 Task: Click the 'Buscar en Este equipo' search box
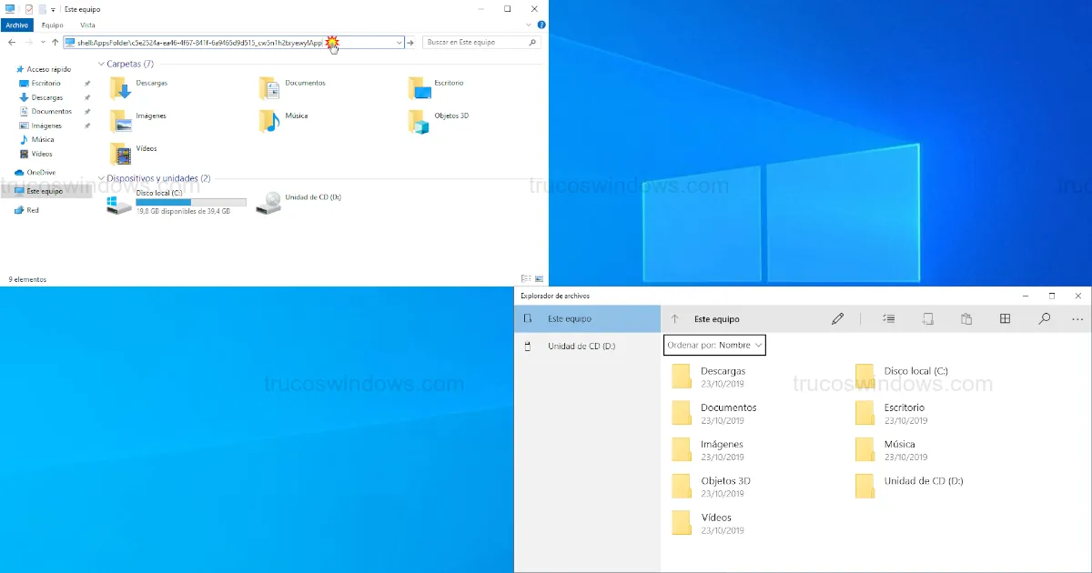click(x=481, y=42)
